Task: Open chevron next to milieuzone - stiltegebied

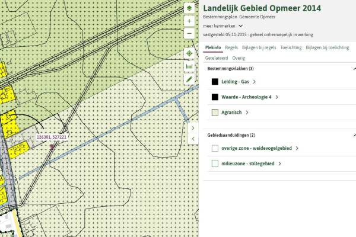Action: pos(279,164)
